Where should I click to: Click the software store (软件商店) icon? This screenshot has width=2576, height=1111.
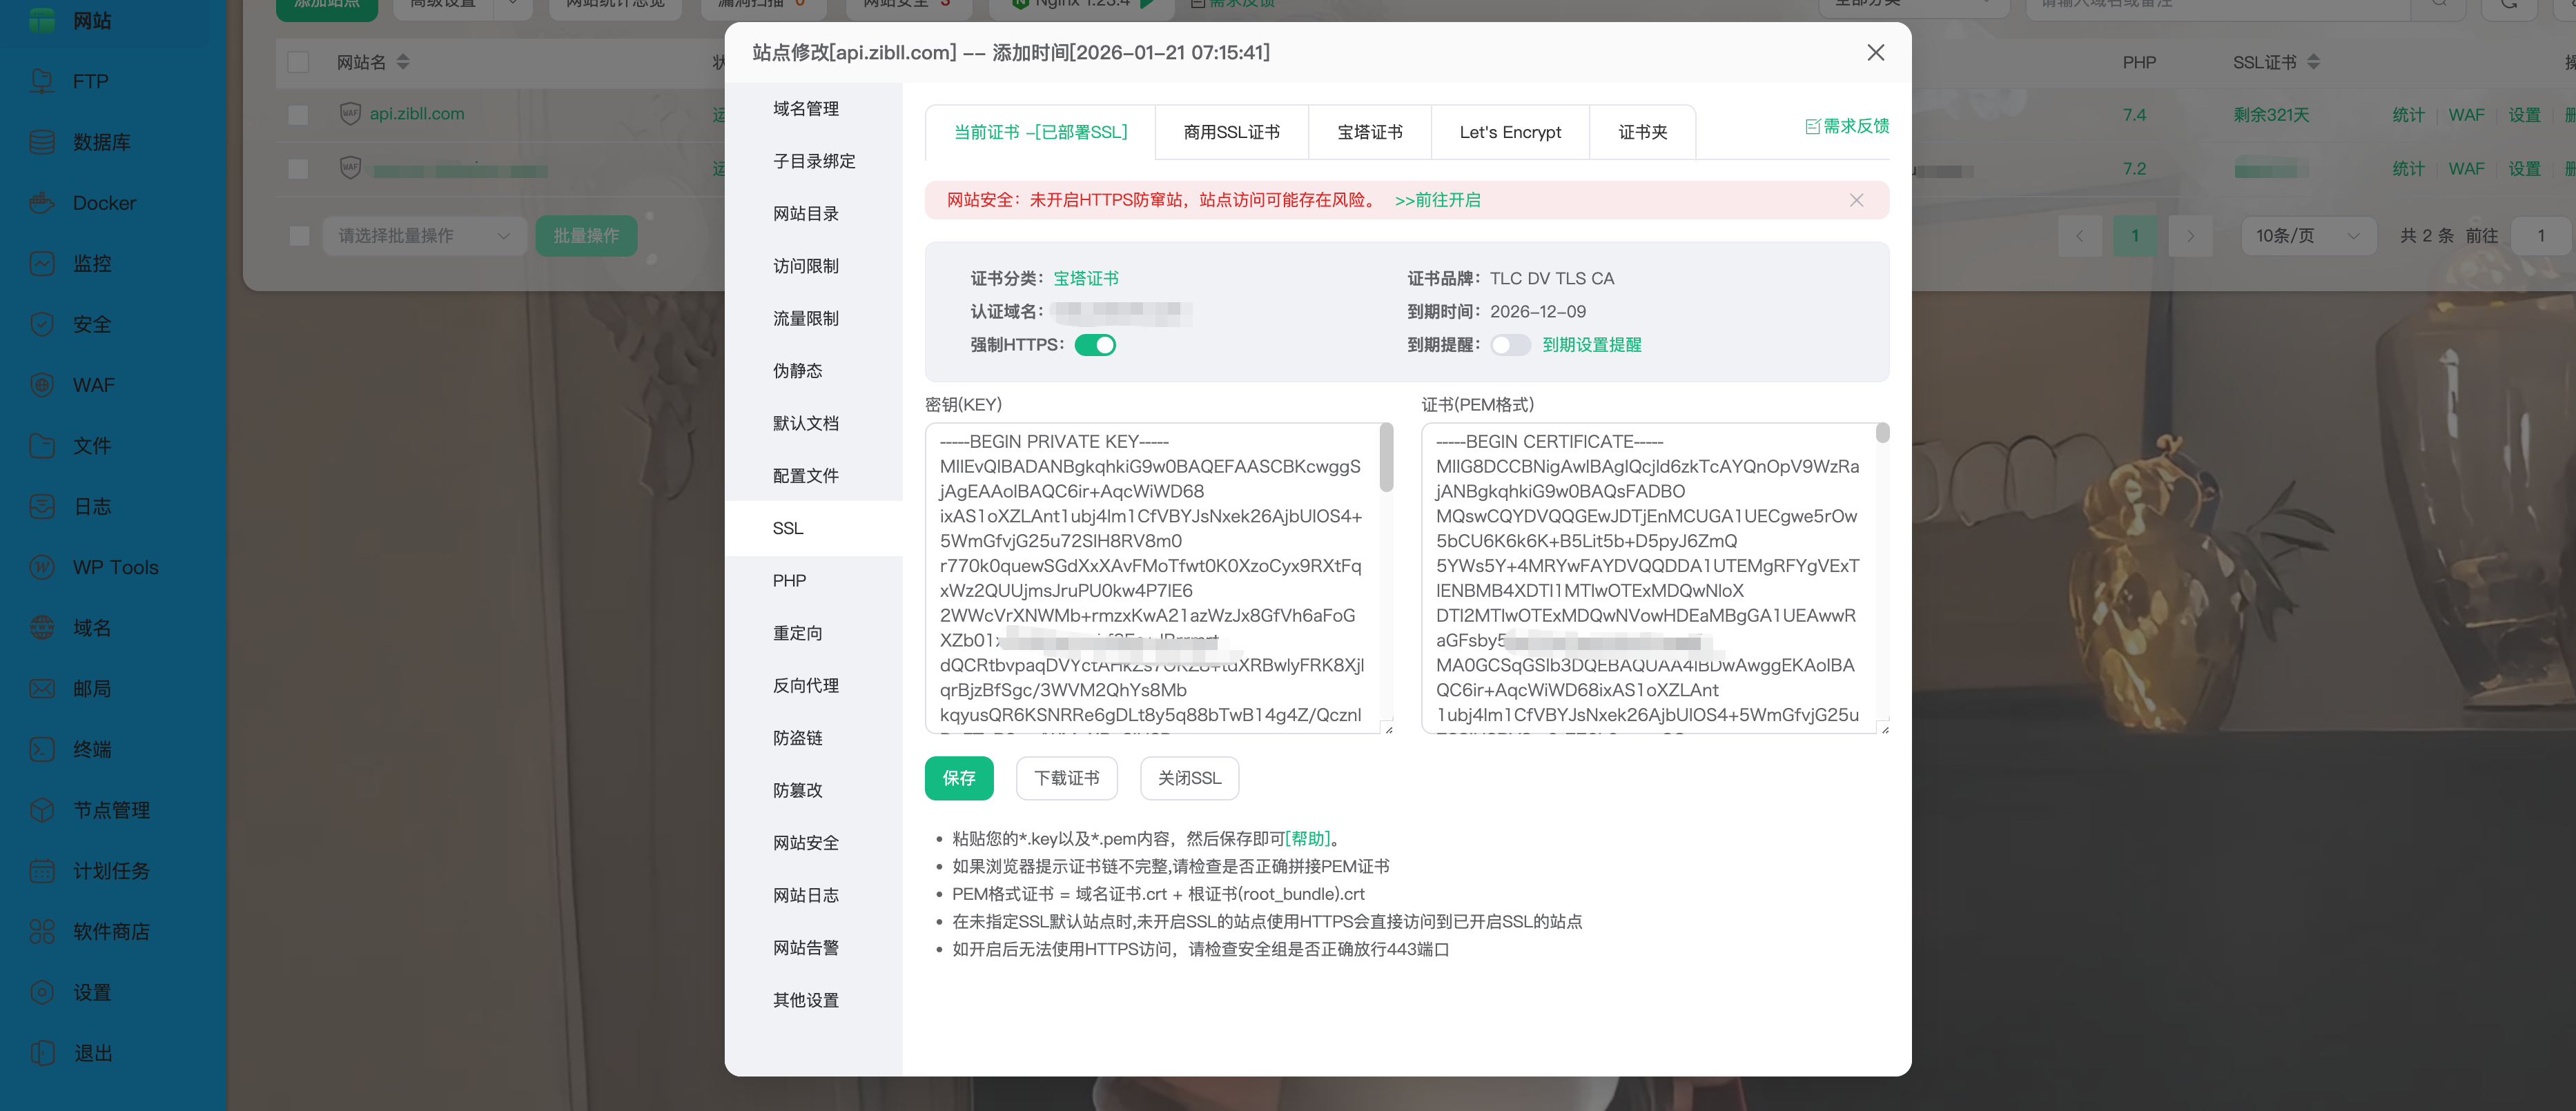[42, 932]
